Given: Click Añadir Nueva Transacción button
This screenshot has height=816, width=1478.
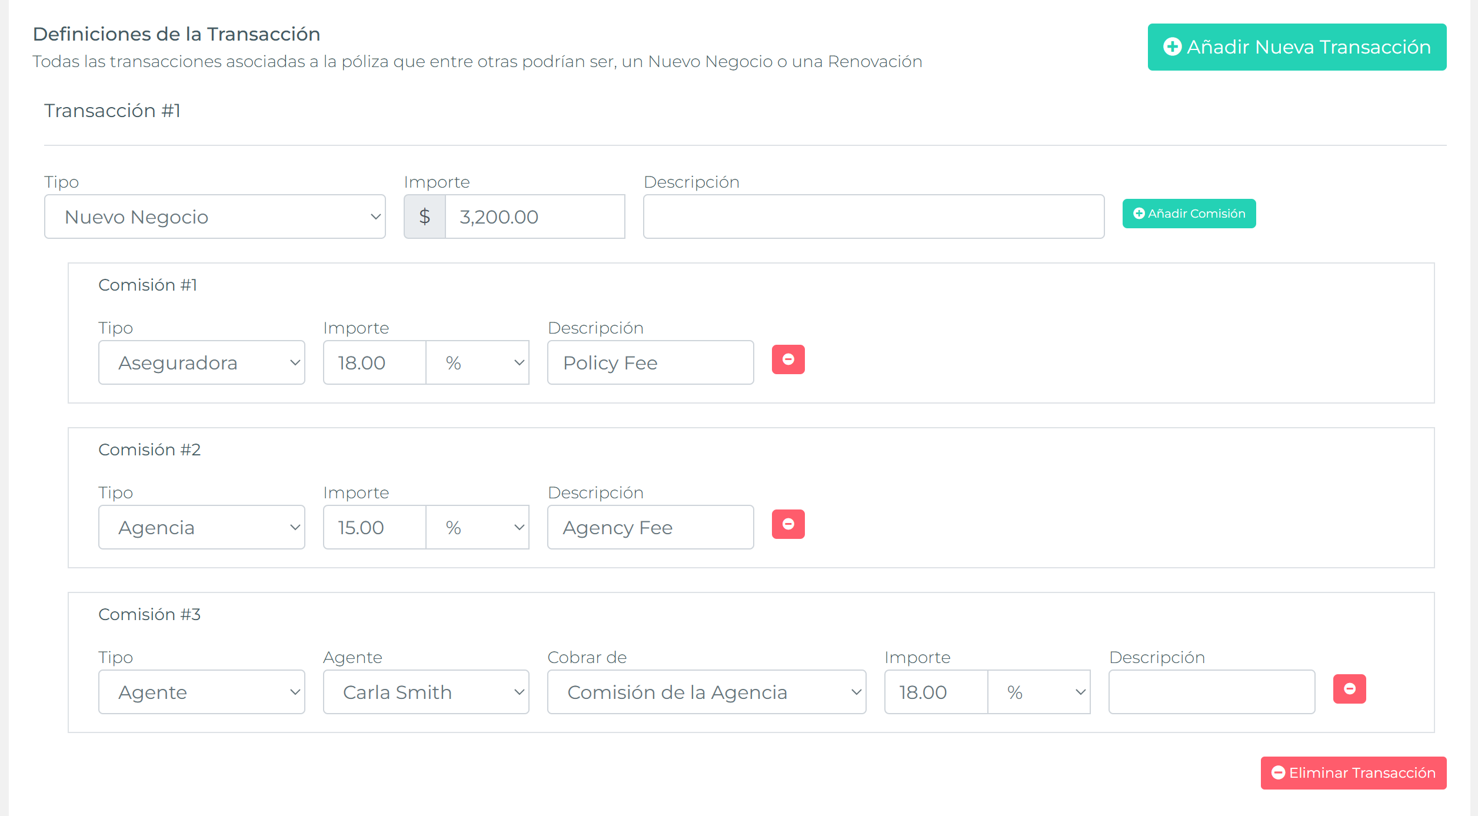Looking at the screenshot, I should click(x=1297, y=47).
